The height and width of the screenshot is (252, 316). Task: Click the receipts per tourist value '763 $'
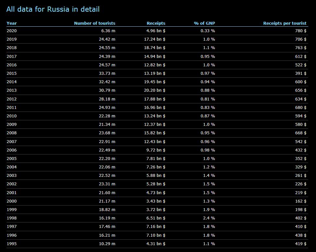tap(301, 48)
